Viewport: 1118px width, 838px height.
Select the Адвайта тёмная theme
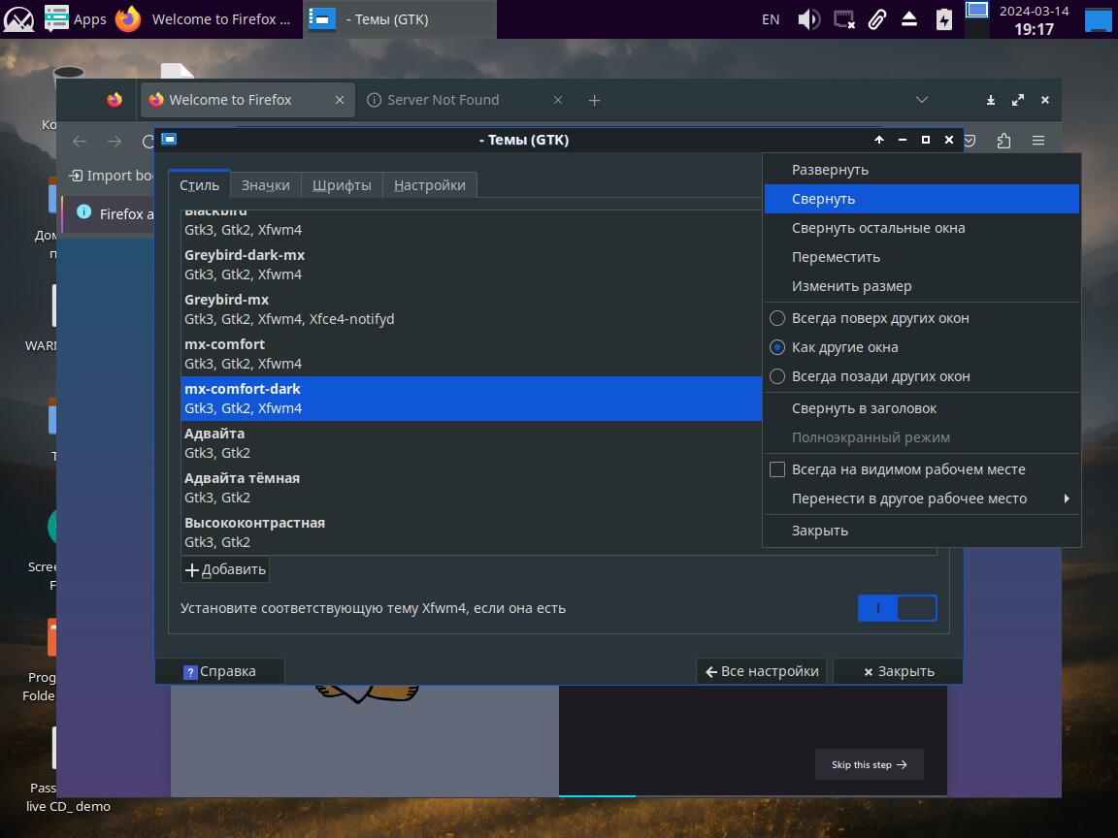point(472,488)
